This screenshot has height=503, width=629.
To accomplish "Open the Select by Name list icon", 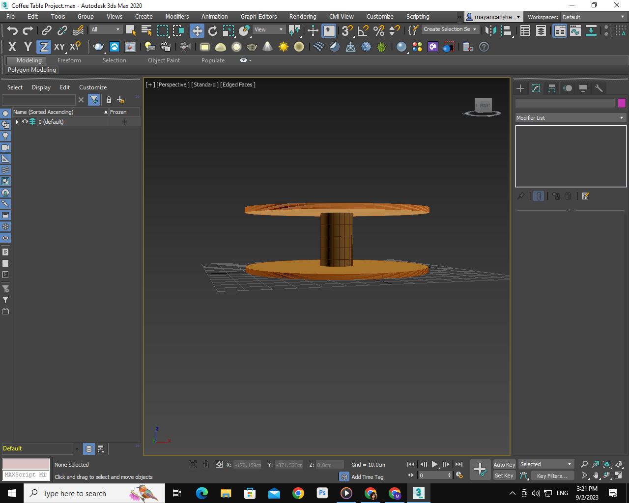I will [x=146, y=30].
